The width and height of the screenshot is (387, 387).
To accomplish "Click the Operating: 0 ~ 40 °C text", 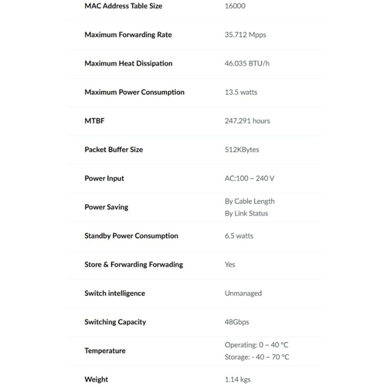I will pos(256,345).
